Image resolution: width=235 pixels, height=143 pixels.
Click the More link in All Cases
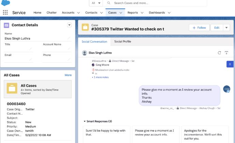click(x=68, y=75)
